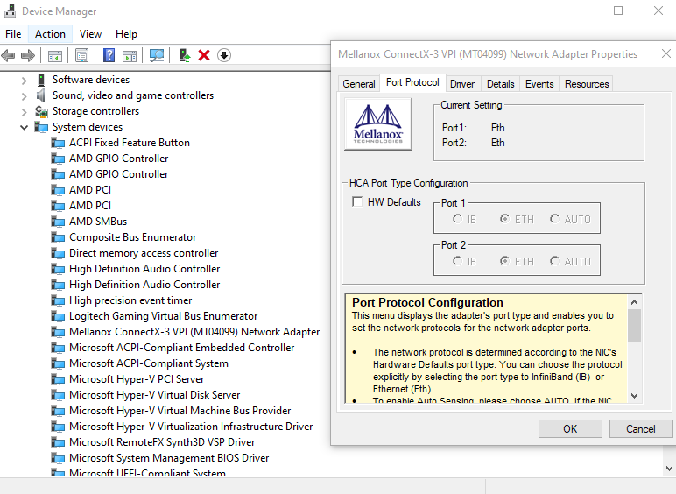Click the Software devices category icon
This screenshot has width=676, height=494.
tap(41, 80)
